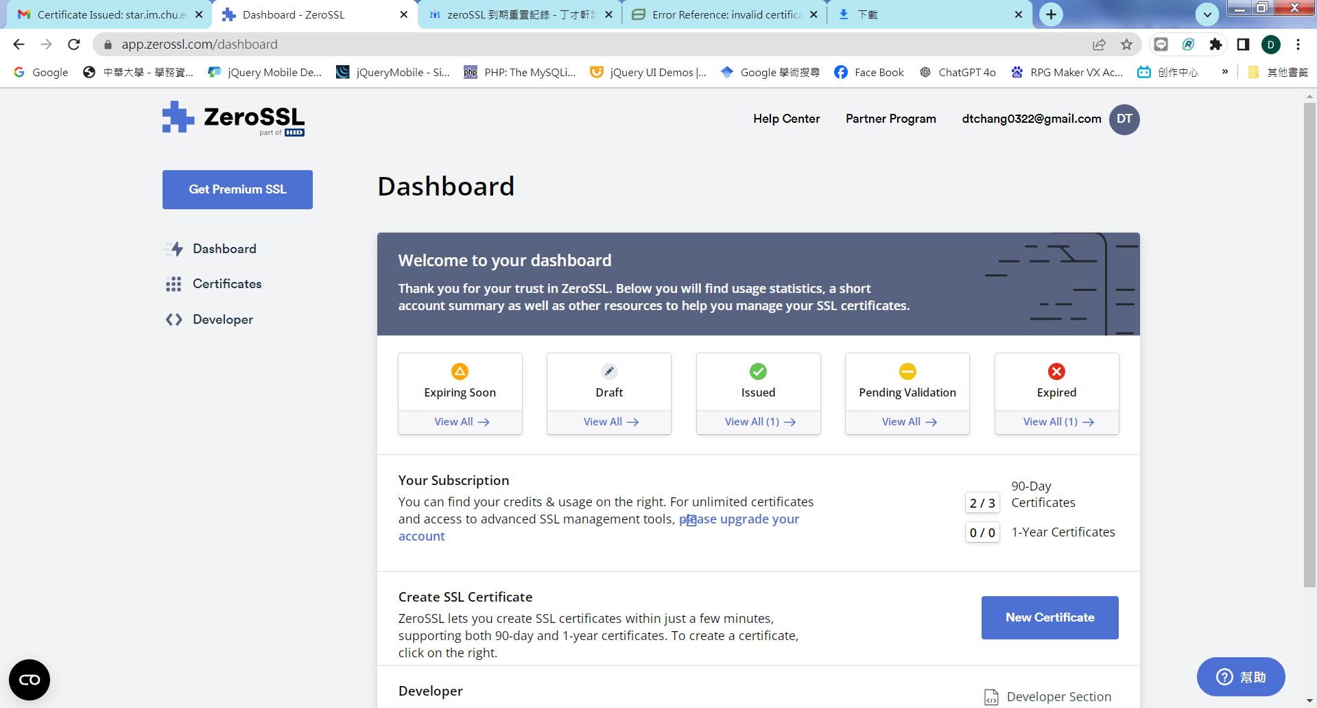Click the Developer code brackets icon

pos(174,320)
